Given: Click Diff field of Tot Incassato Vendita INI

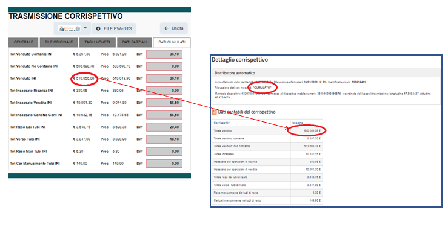Looking at the screenshot, I should [164, 103].
